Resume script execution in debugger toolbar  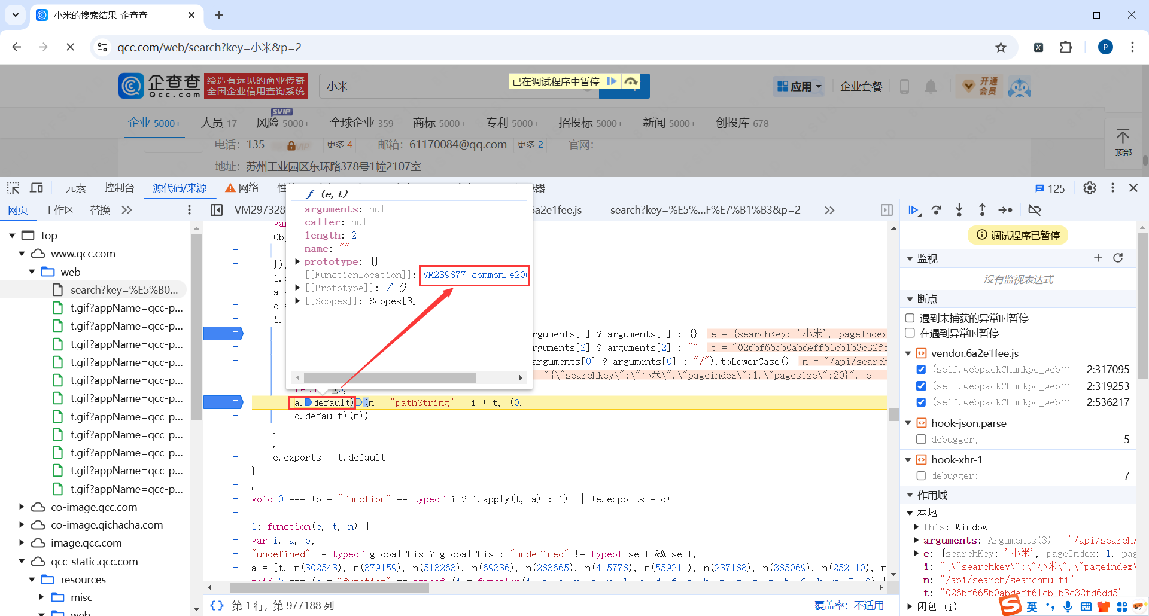pyautogui.click(x=914, y=210)
